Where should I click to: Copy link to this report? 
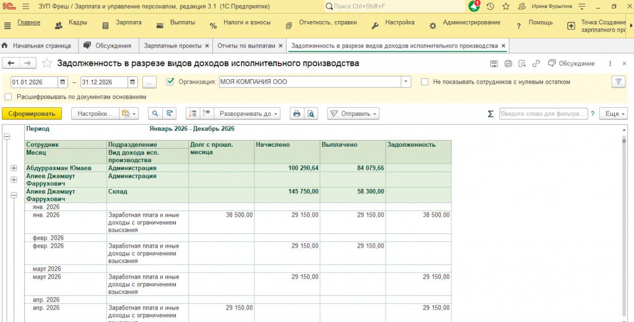click(x=536, y=64)
